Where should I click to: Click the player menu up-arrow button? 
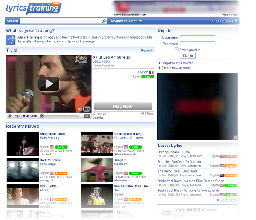pyautogui.click(x=87, y=116)
